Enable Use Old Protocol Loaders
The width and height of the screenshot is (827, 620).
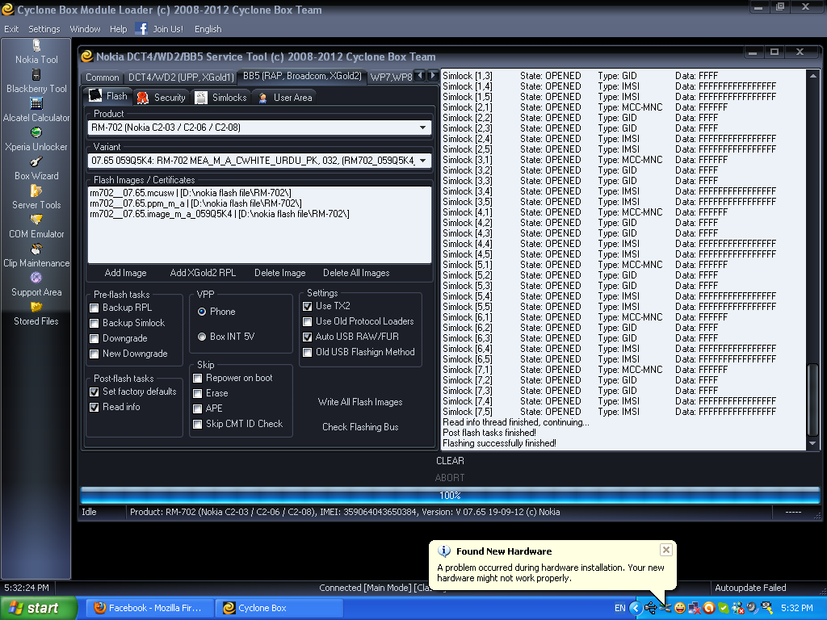pyautogui.click(x=307, y=321)
